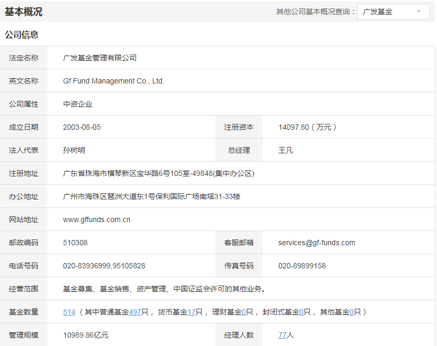Click the fax number 020-89899158
The width and height of the screenshot is (437, 346).
point(302,266)
